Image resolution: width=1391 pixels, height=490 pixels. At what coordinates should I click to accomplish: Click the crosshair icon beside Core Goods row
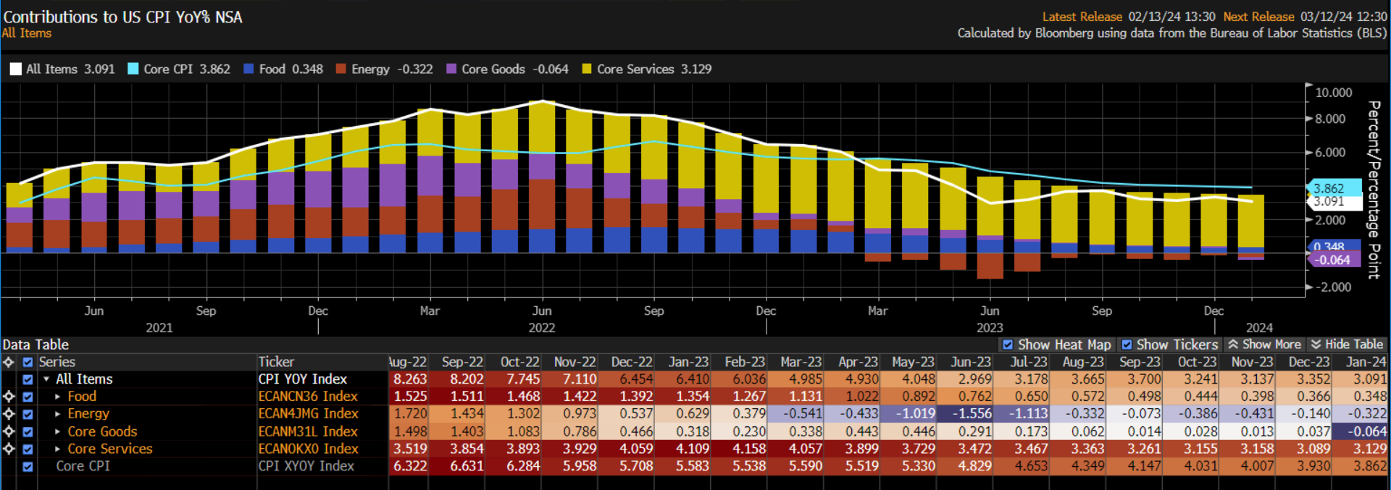[9, 431]
